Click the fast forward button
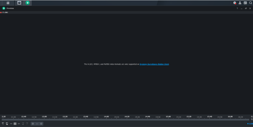The height and width of the screenshot is (127, 253). (x=19, y=124)
